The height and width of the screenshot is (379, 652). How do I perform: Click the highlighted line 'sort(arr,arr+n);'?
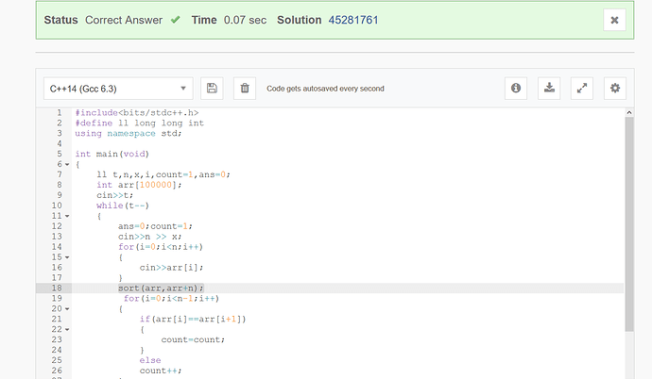click(161, 288)
